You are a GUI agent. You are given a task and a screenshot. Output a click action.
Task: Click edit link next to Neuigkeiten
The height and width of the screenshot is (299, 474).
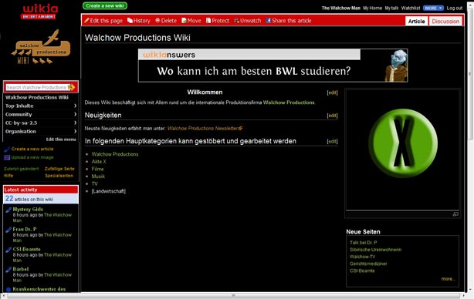coord(332,116)
